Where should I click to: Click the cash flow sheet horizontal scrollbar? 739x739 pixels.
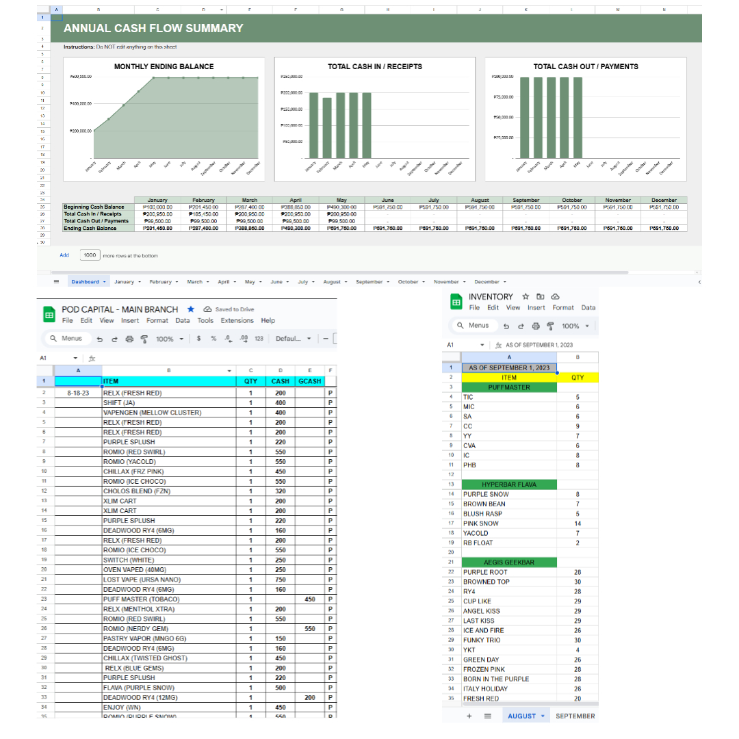(x=339, y=272)
